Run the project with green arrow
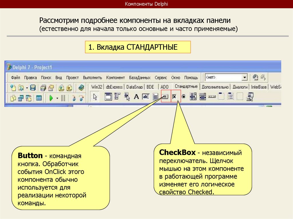Image resolution: width=293 pixels, height=219 pixels. click(51, 98)
